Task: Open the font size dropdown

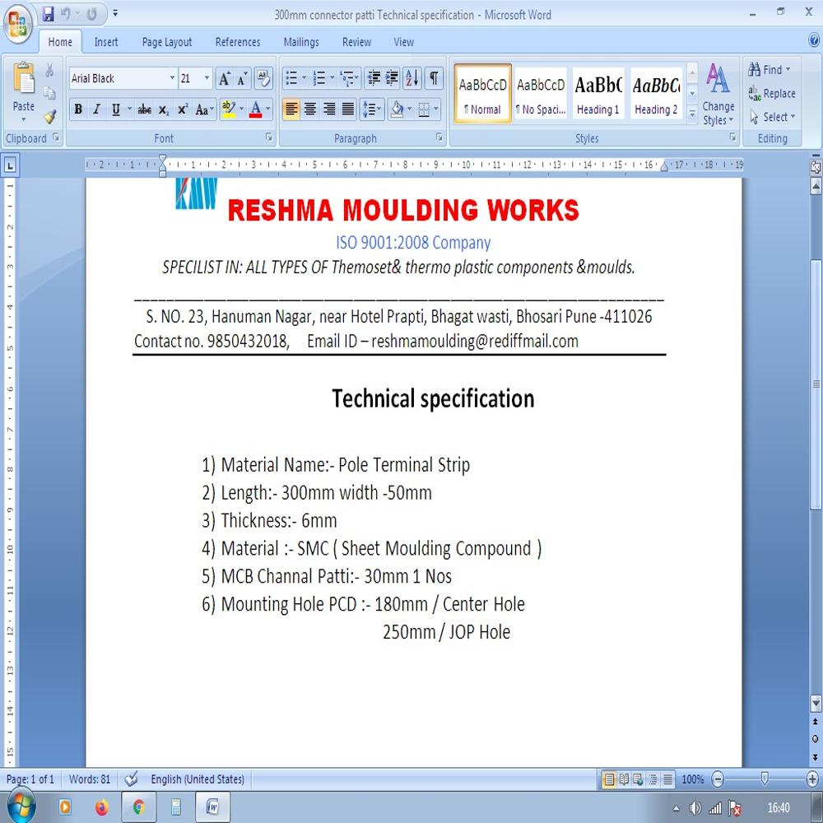Action: [x=207, y=78]
